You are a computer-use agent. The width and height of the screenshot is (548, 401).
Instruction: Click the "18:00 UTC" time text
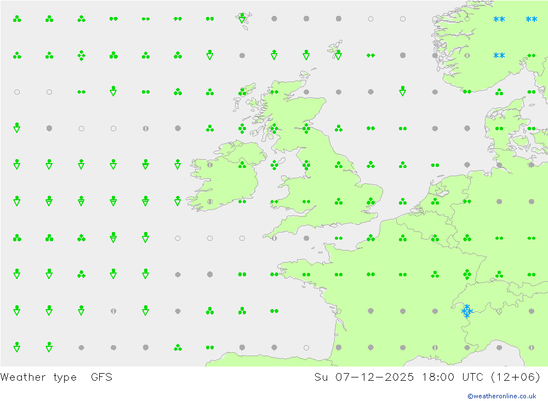(x=452, y=377)
